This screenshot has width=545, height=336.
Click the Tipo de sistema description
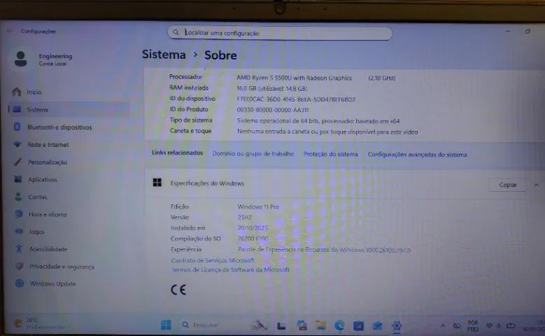[318, 121]
